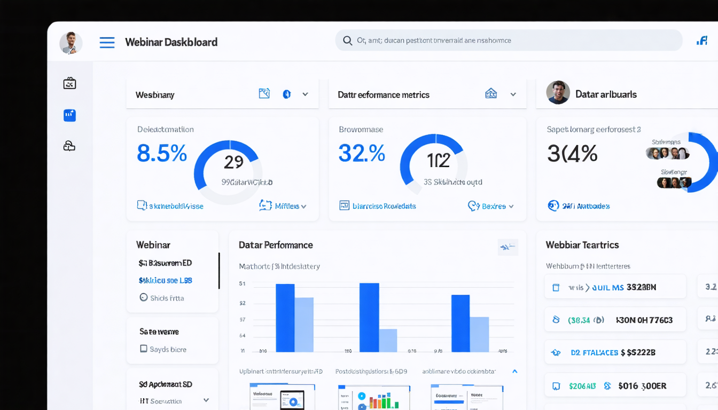Click the icon in the ($0.34 row
The width and height of the screenshot is (718, 410).
(x=556, y=320)
